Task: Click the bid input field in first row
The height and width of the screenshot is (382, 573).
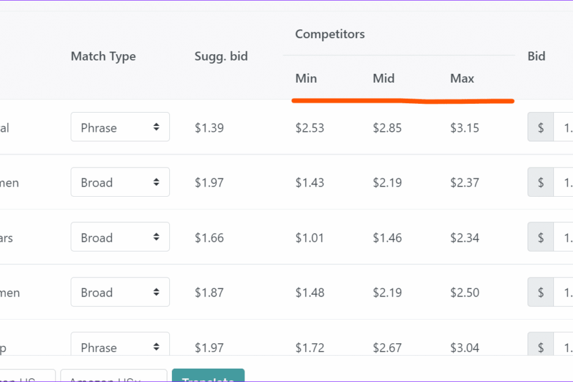Action: point(563,127)
